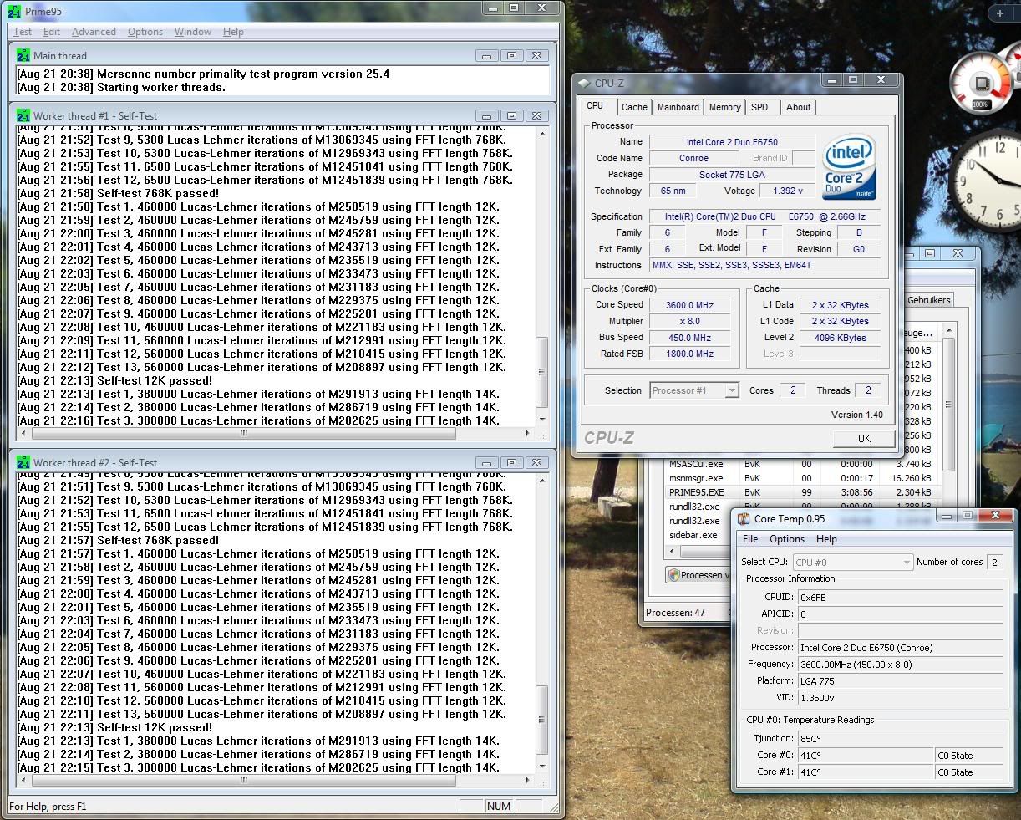
Task: Click the Rated FSB value 1800.0 MHz
Action: [x=689, y=354]
